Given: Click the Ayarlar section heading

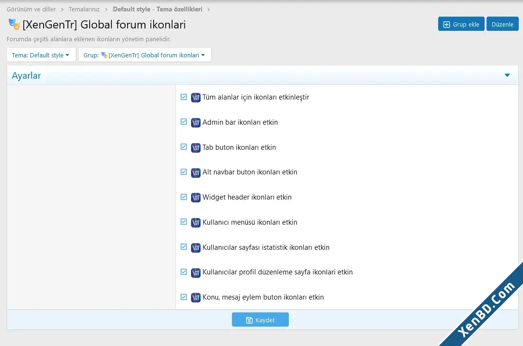Looking at the screenshot, I should click(27, 76).
